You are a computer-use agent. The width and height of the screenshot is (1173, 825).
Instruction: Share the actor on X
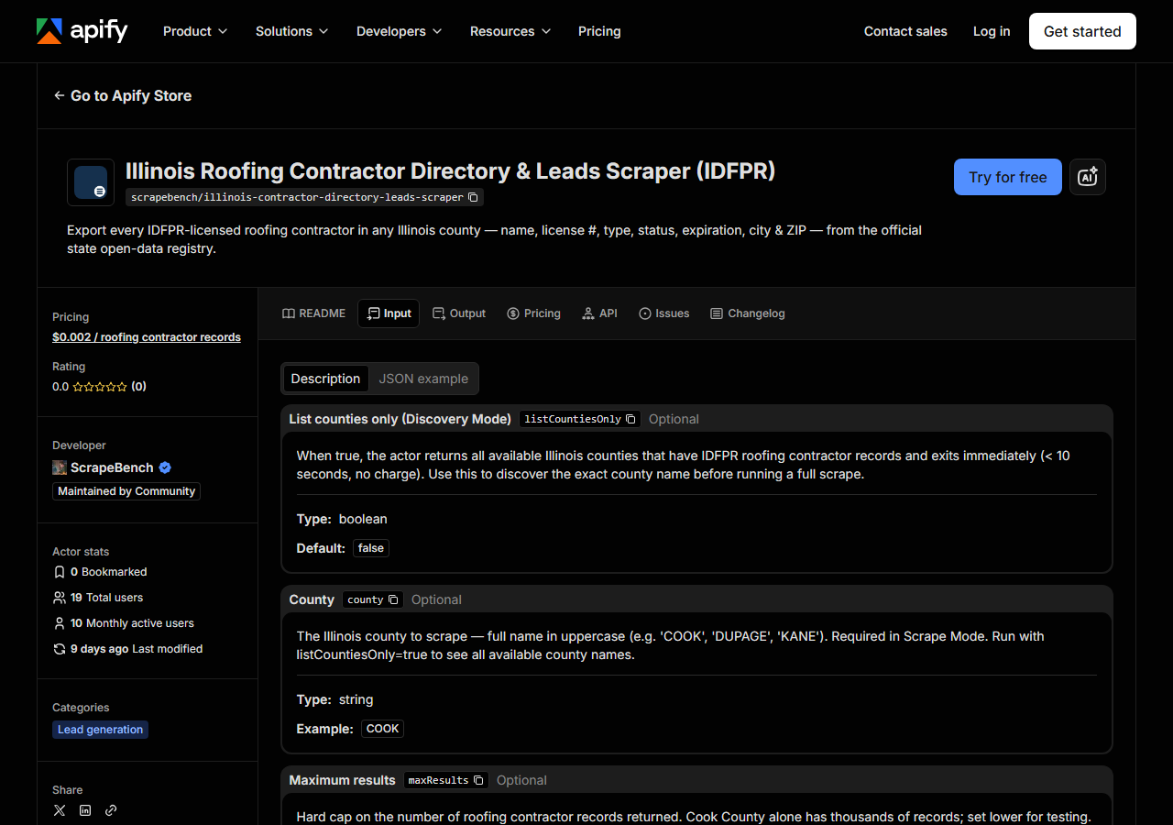(x=60, y=810)
